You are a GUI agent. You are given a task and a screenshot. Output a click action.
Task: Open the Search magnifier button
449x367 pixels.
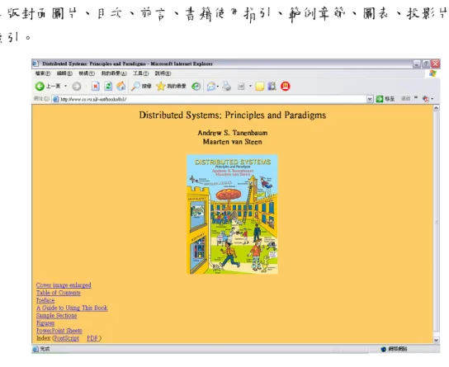click(140, 86)
